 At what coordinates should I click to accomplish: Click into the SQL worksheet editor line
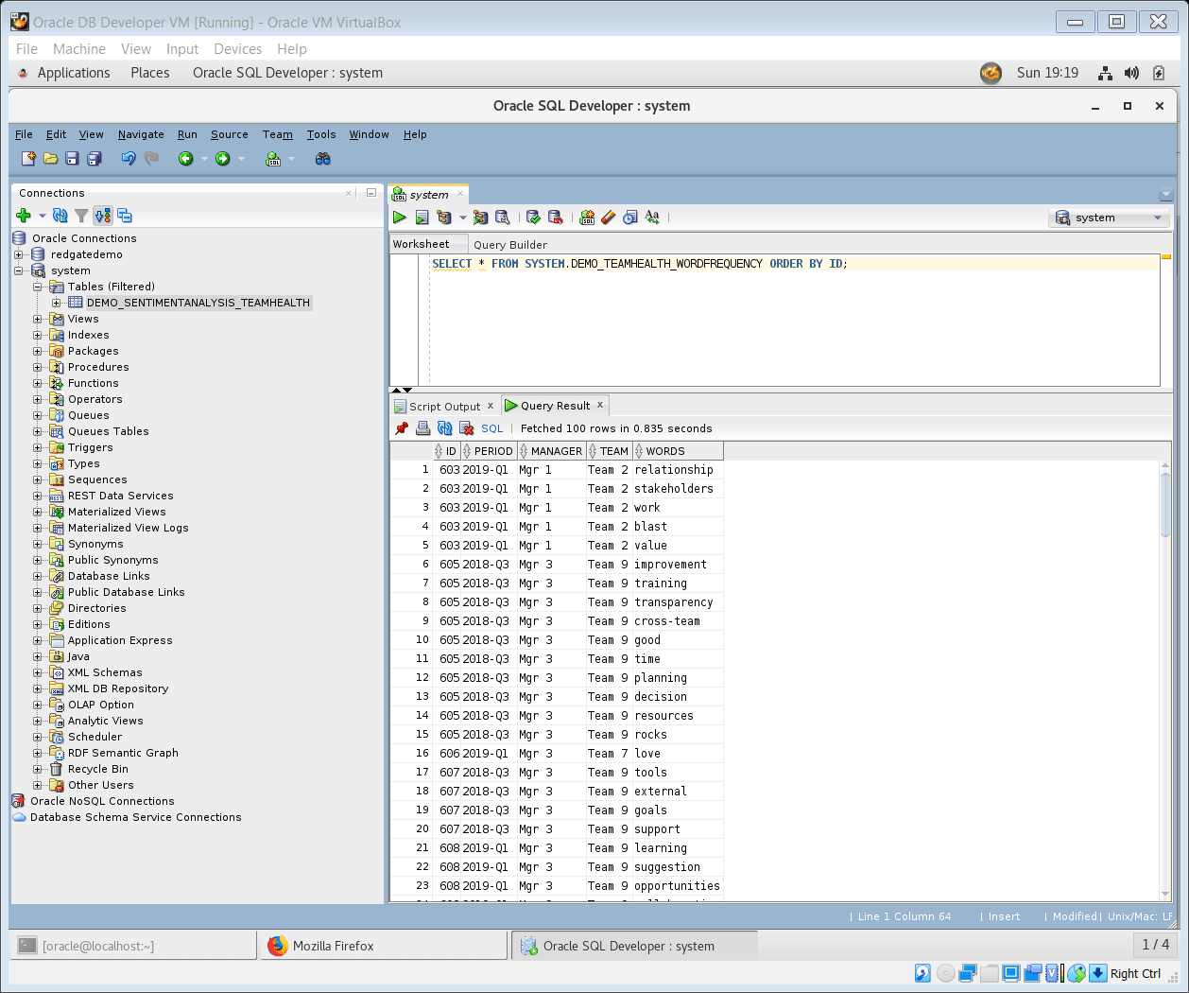tap(794, 264)
